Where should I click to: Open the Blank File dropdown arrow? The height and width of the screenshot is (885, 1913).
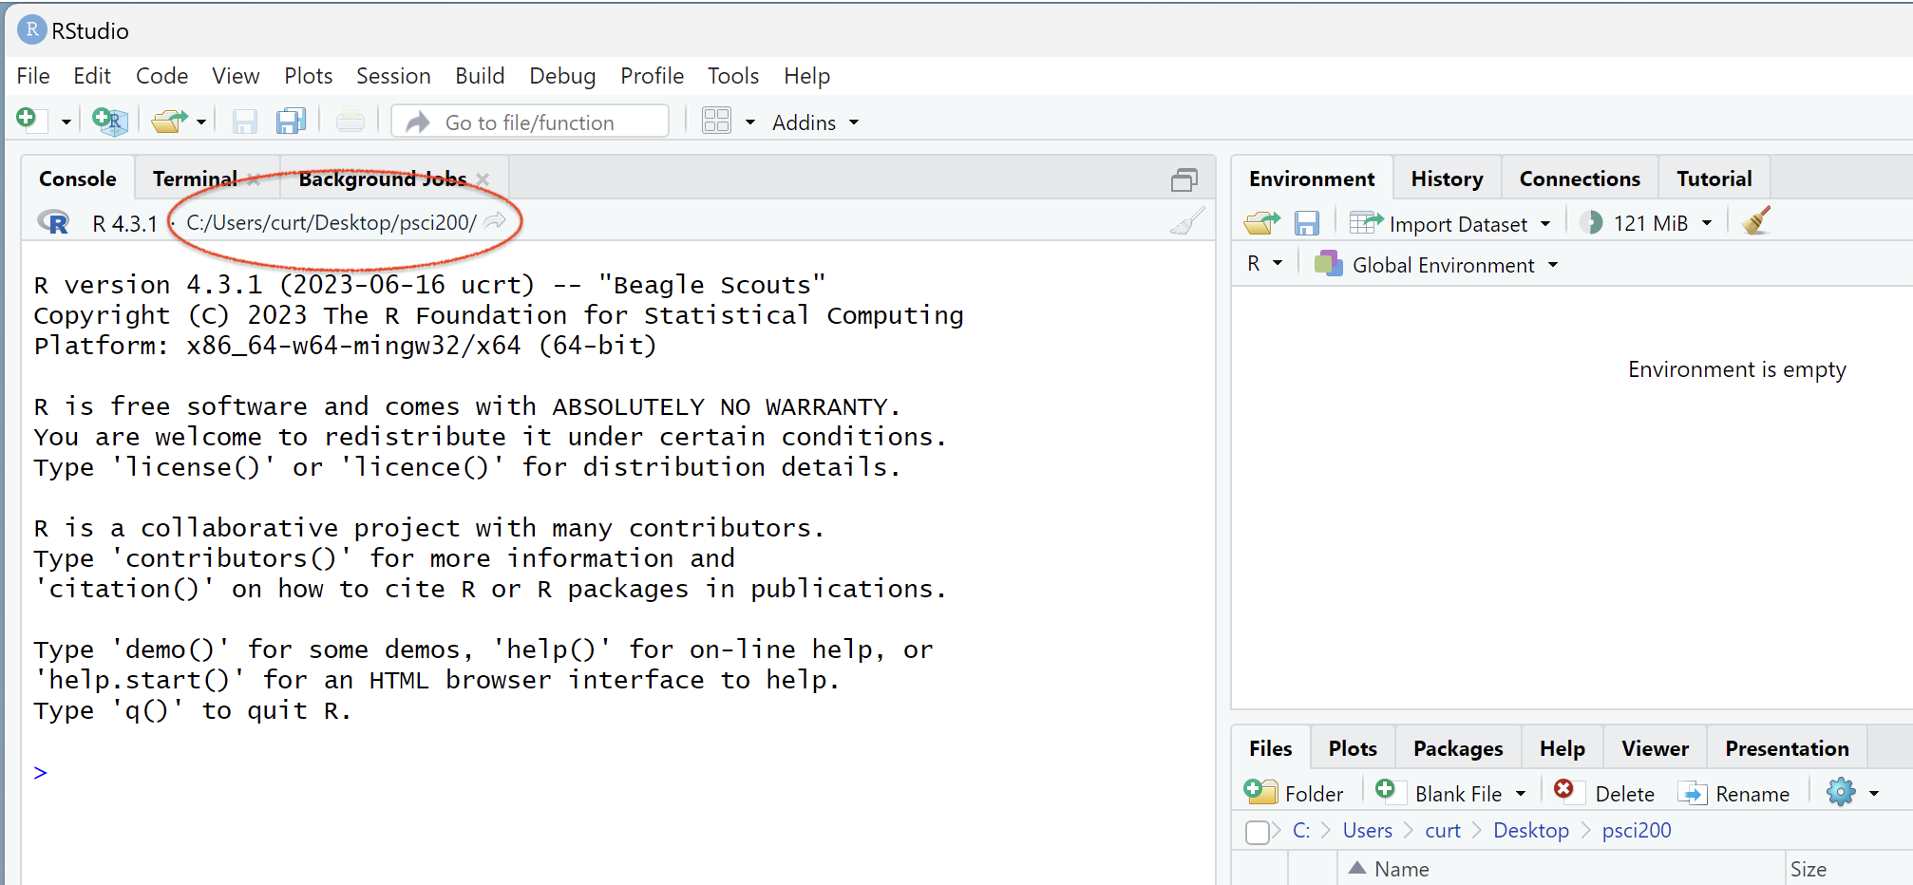(1521, 794)
